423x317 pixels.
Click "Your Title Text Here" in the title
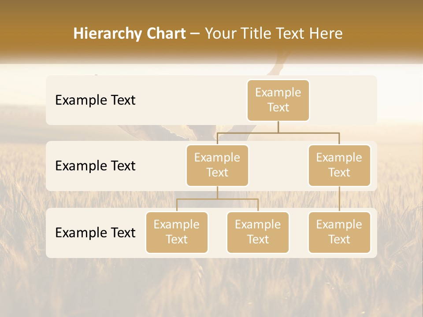pyautogui.click(x=274, y=33)
